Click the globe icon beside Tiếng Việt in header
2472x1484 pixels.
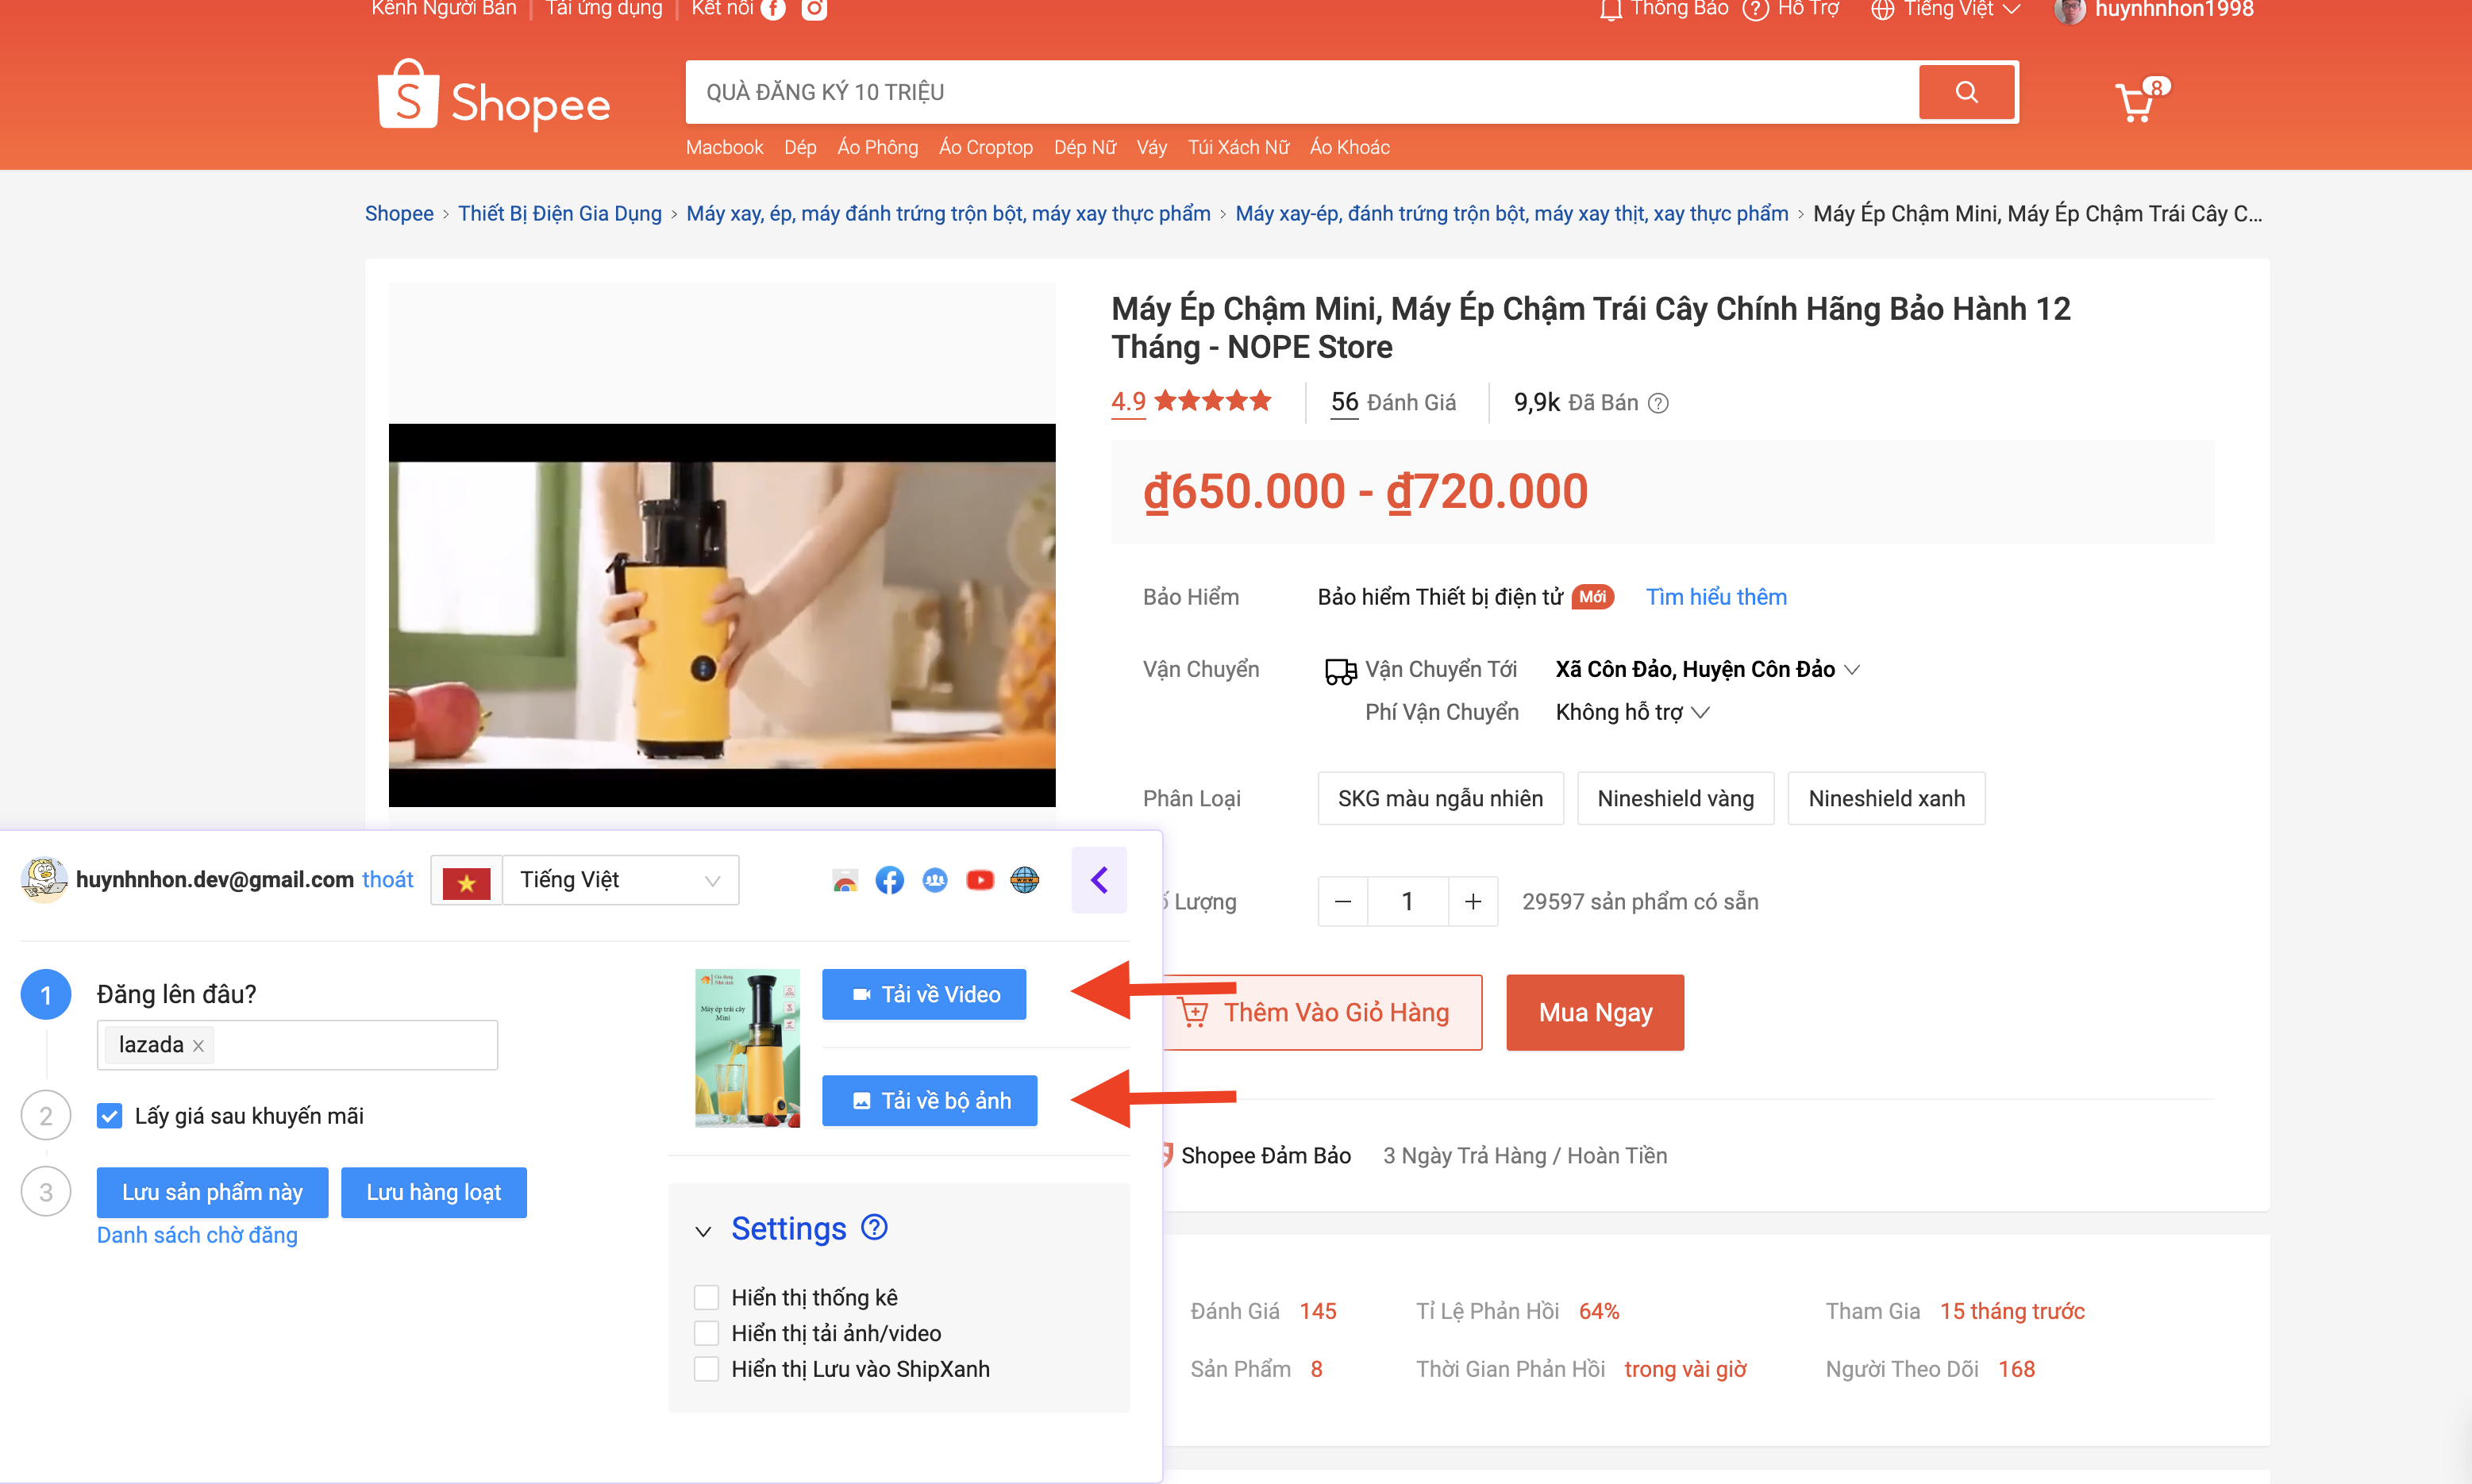[1882, 9]
